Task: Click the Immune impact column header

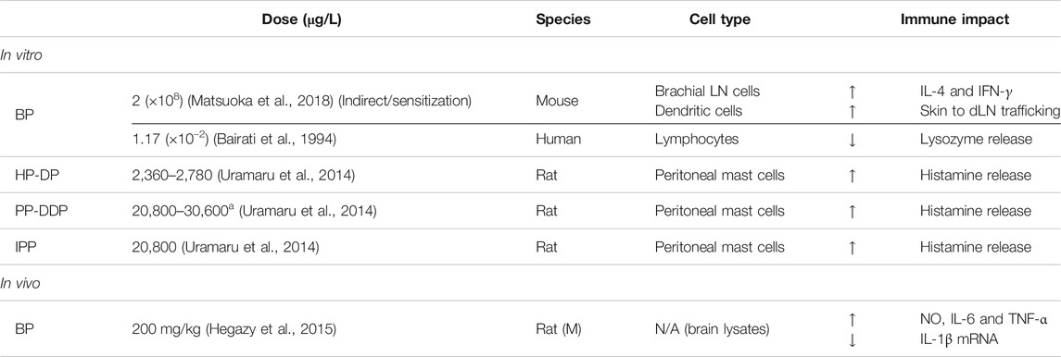Action: pyautogui.click(x=954, y=19)
